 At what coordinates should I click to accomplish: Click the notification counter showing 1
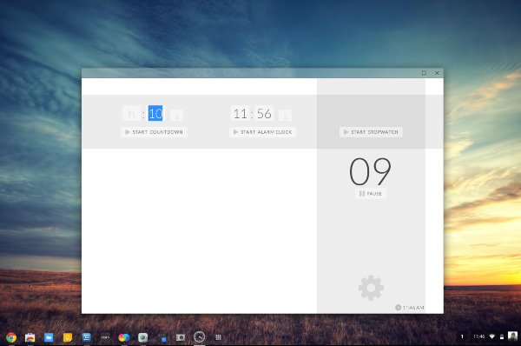pyautogui.click(x=462, y=336)
